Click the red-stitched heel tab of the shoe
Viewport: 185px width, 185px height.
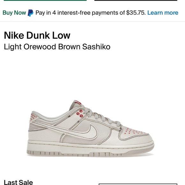[33, 117]
